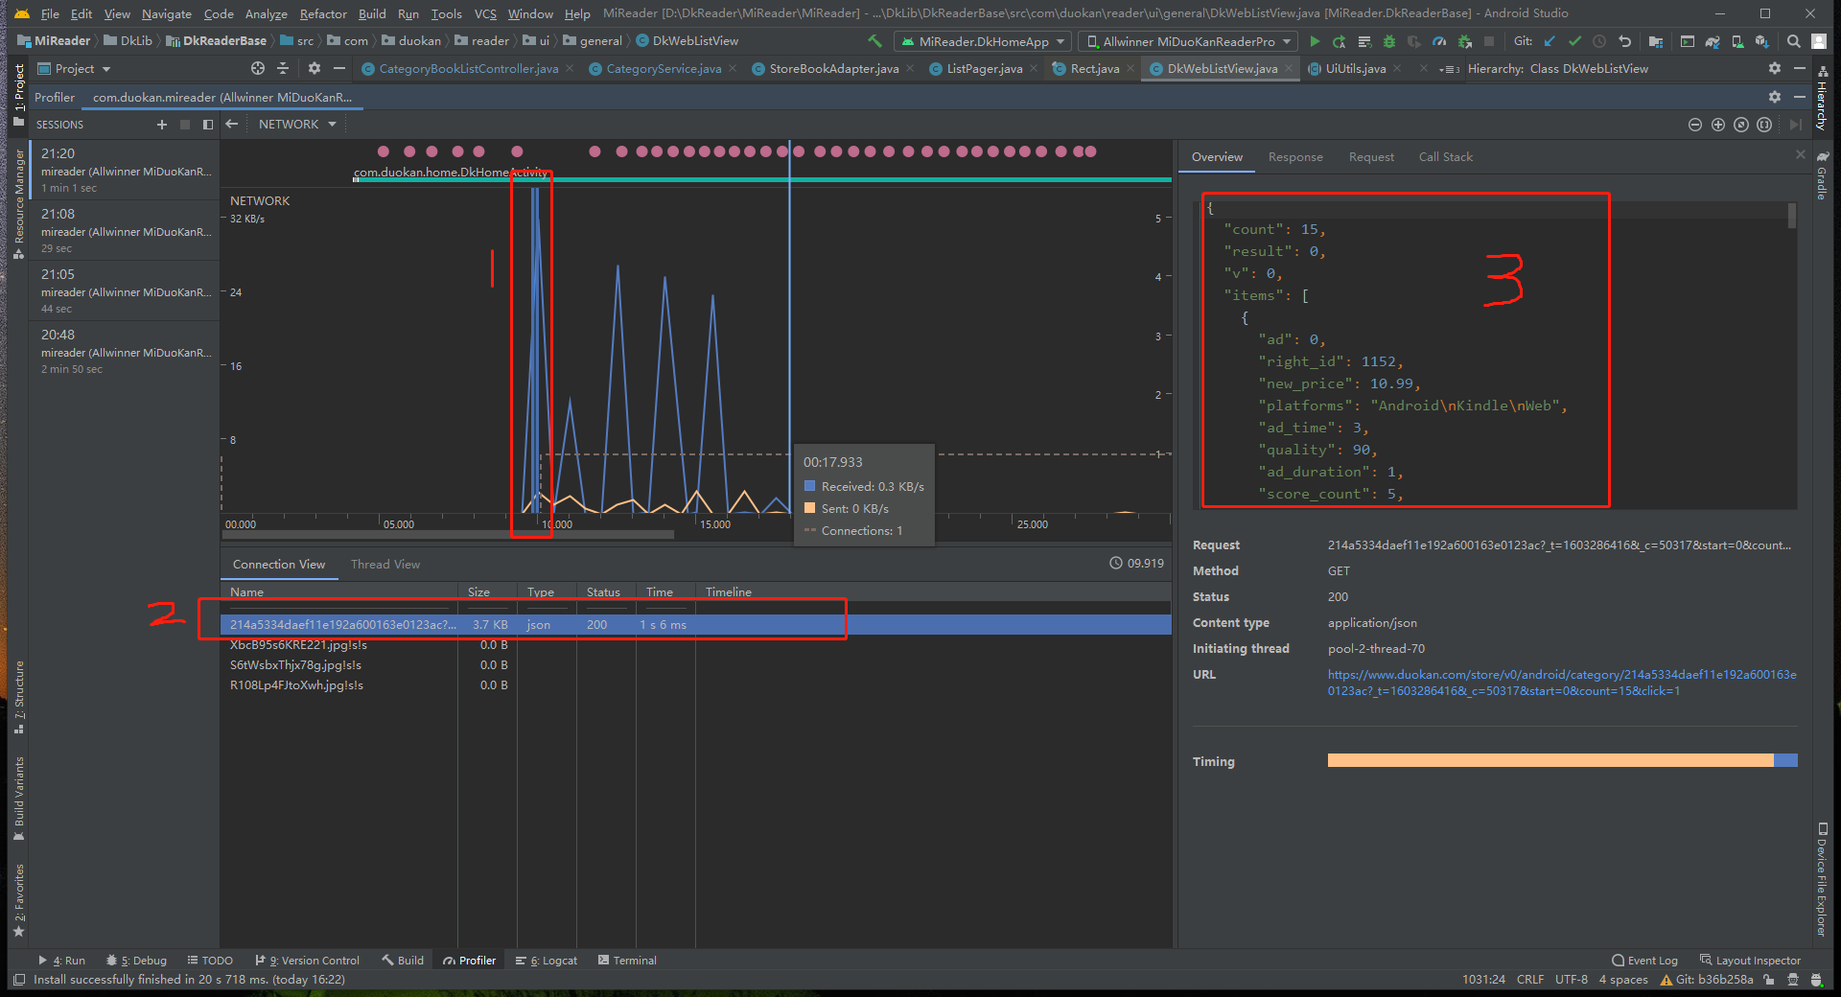Switch to the Call Stack tab

(x=1445, y=157)
